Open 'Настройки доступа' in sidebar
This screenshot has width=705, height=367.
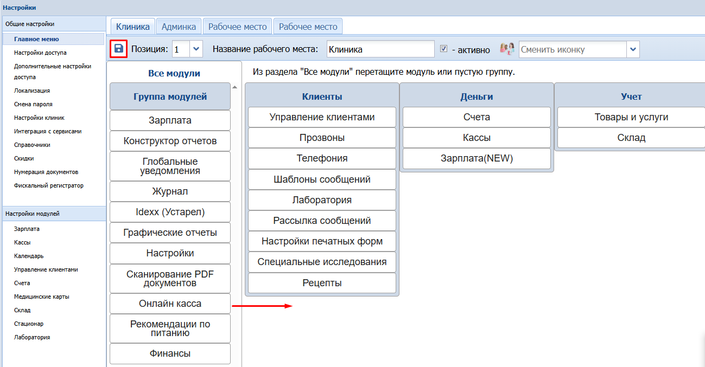40,53
